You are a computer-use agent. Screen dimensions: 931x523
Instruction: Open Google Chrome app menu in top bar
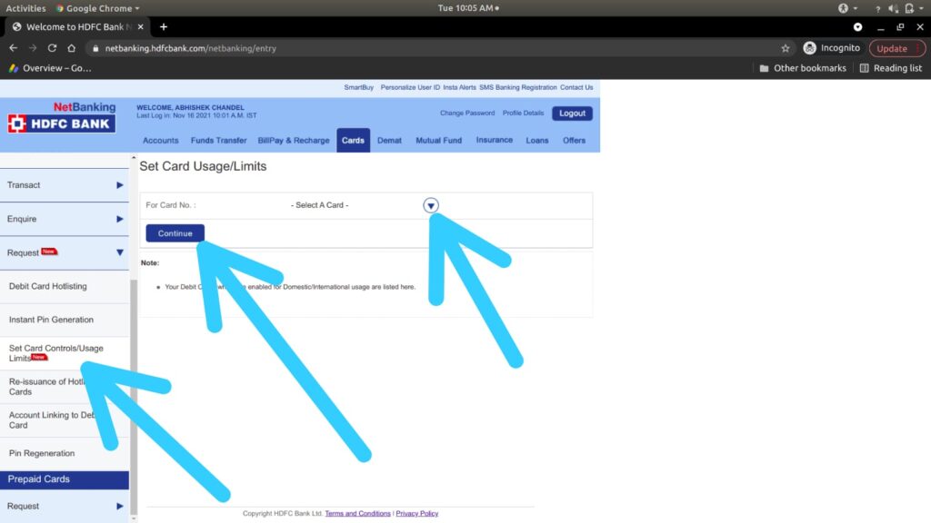click(98, 8)
